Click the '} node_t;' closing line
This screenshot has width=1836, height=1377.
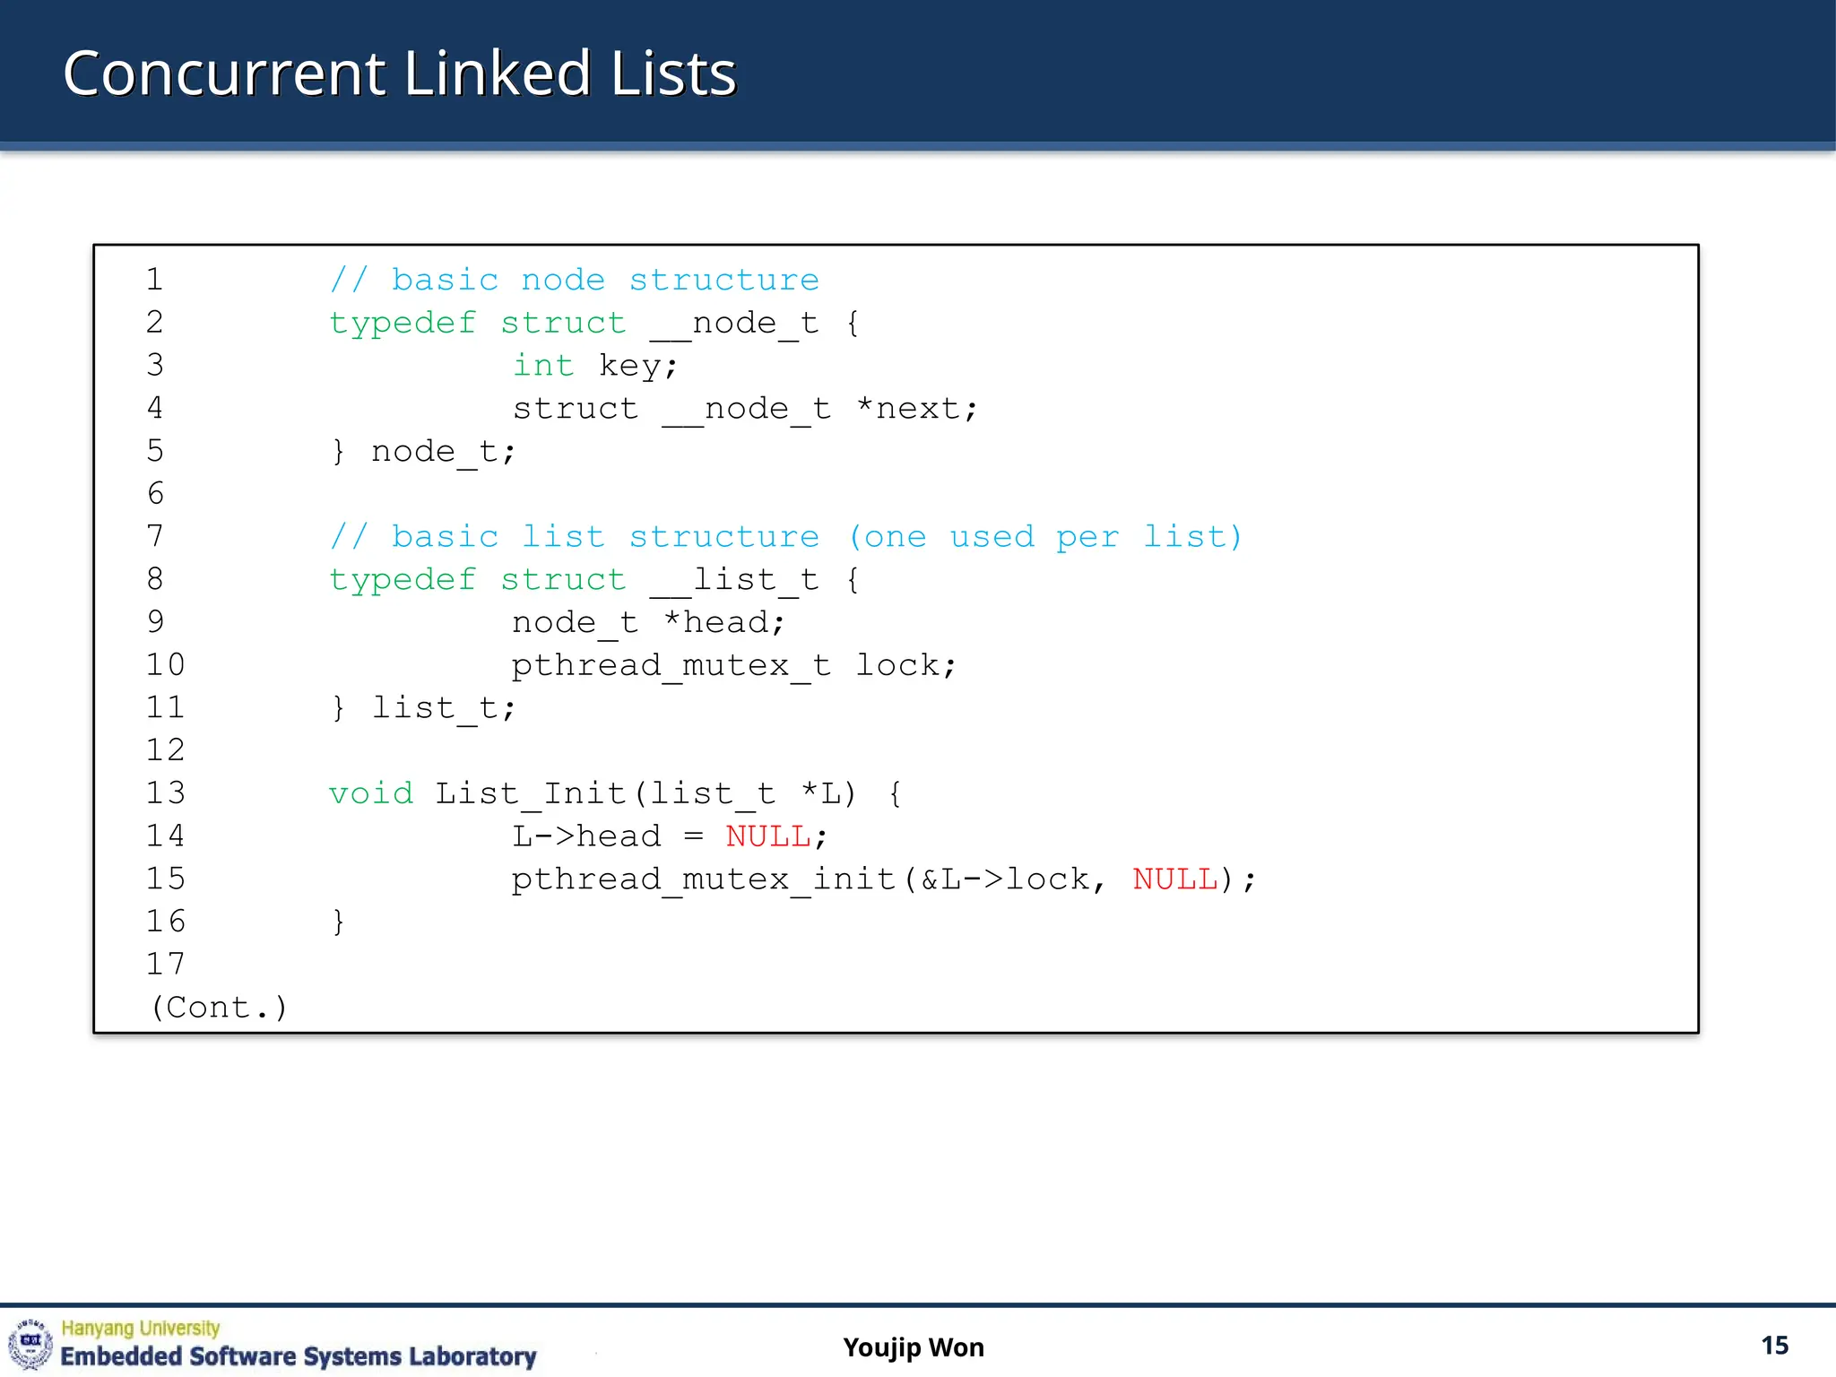click(423, 451)
